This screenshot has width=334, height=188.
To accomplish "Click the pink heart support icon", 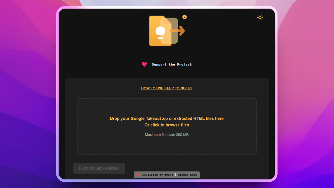I will 144,64.
